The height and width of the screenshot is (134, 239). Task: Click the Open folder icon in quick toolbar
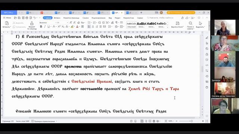coord(15,18)
